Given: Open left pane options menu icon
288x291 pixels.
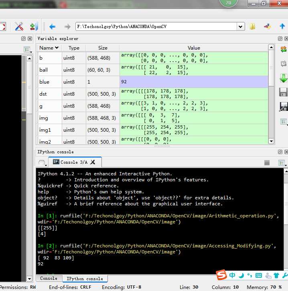Looking at the screenshot, I should [28, 50].
